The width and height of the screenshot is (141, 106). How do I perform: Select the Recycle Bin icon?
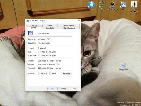(x=124, y=66)
